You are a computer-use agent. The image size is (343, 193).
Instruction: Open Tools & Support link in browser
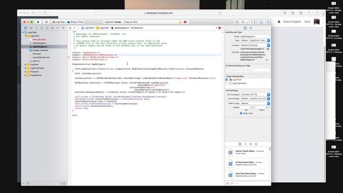(x=292, y=21)
